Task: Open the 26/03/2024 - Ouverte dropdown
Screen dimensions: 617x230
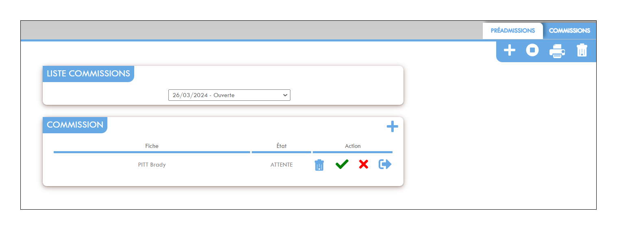Action: (x=229, y=95)
